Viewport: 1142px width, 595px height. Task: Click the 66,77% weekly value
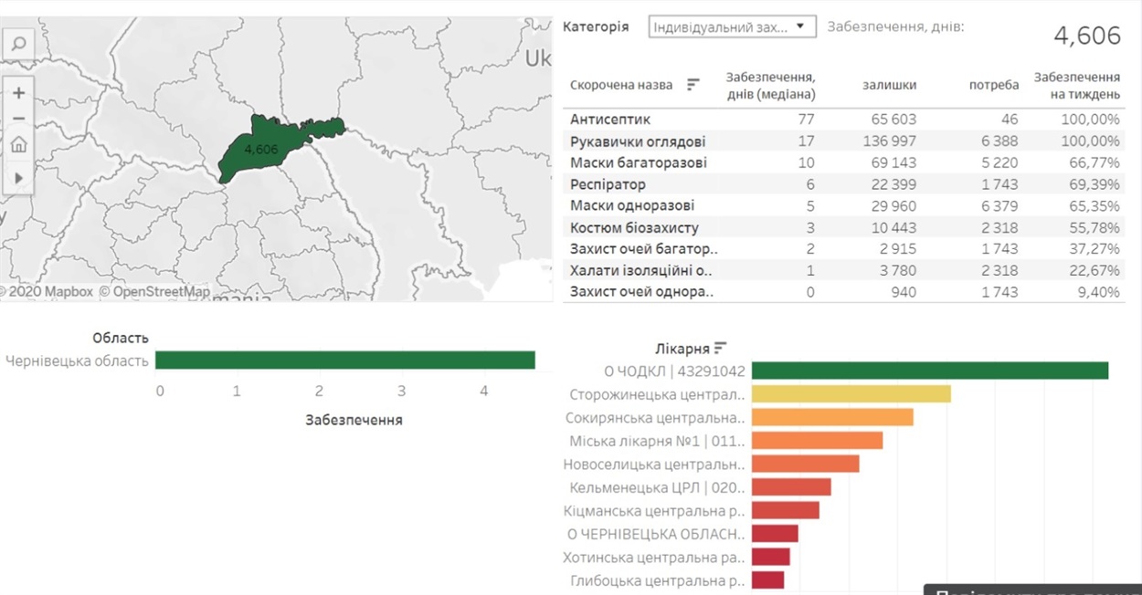(x=1090, y=162)
